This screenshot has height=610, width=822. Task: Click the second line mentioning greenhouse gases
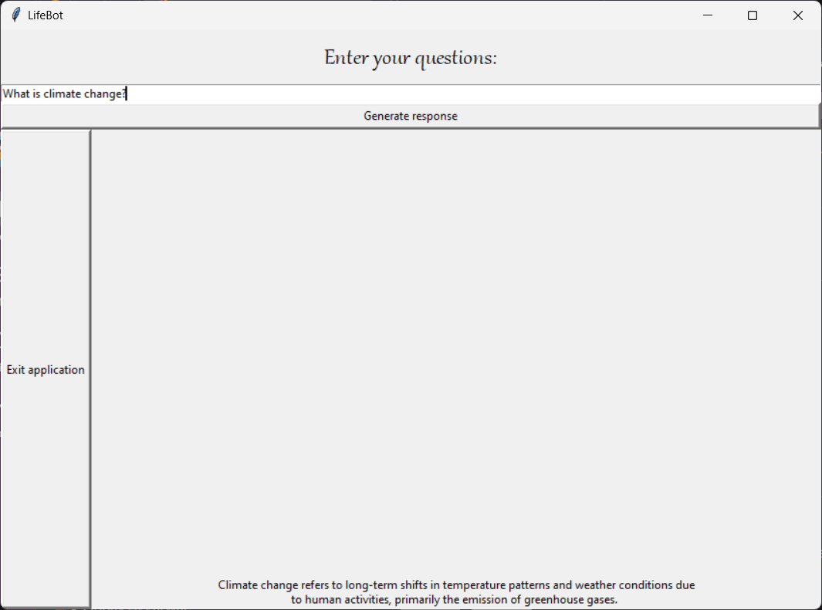[x=454, y=599]
